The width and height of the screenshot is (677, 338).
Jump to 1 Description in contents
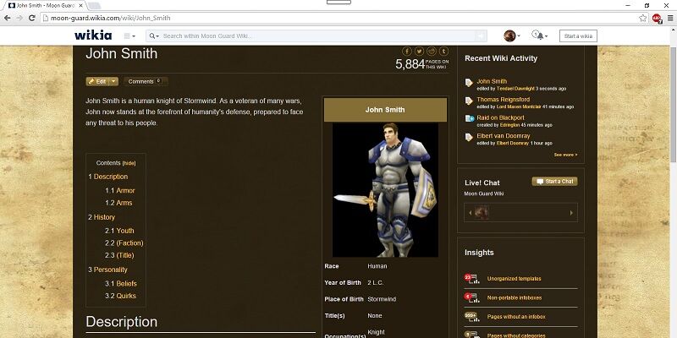click(108, 177)
